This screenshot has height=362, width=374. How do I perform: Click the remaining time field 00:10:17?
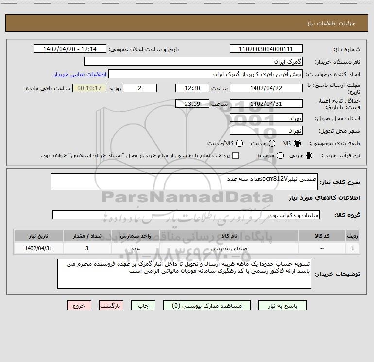89,88
